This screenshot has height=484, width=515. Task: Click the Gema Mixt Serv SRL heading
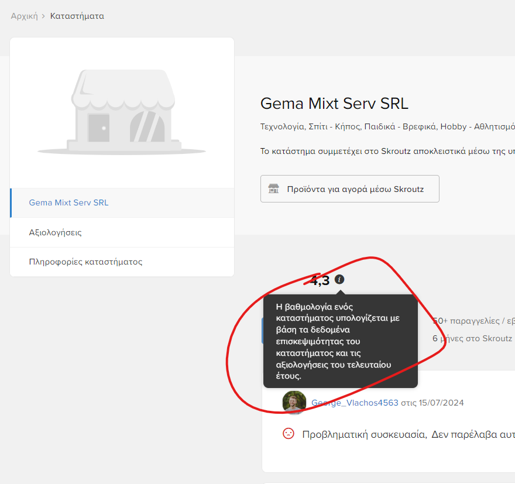click(334, 104)
